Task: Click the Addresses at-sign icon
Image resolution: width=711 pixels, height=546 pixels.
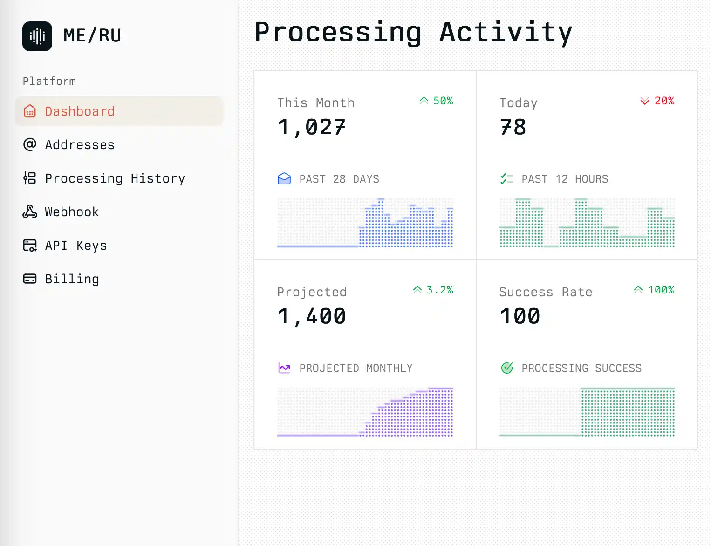Action: [30, 144]
